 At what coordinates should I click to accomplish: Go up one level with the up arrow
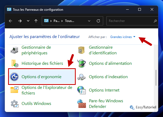[x=36, y=21]
